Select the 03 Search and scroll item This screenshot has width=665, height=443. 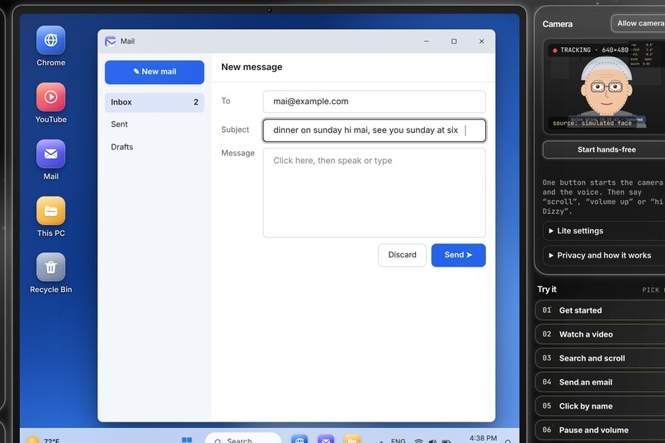(600, 358)
